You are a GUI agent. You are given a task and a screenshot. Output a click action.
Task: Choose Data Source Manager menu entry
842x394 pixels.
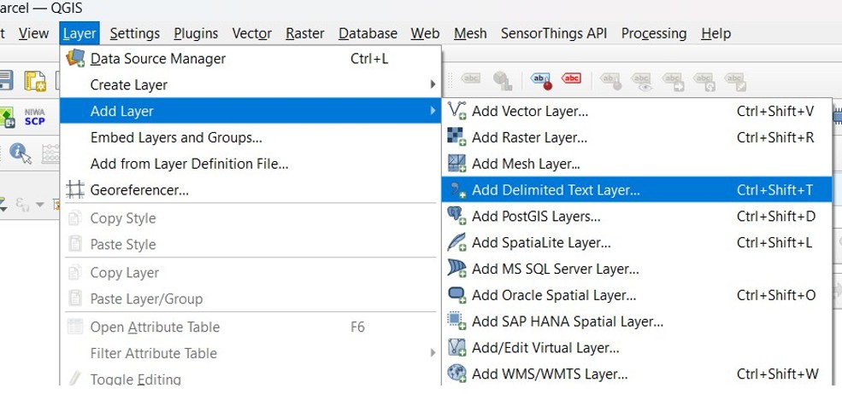[x=250, y=59]
